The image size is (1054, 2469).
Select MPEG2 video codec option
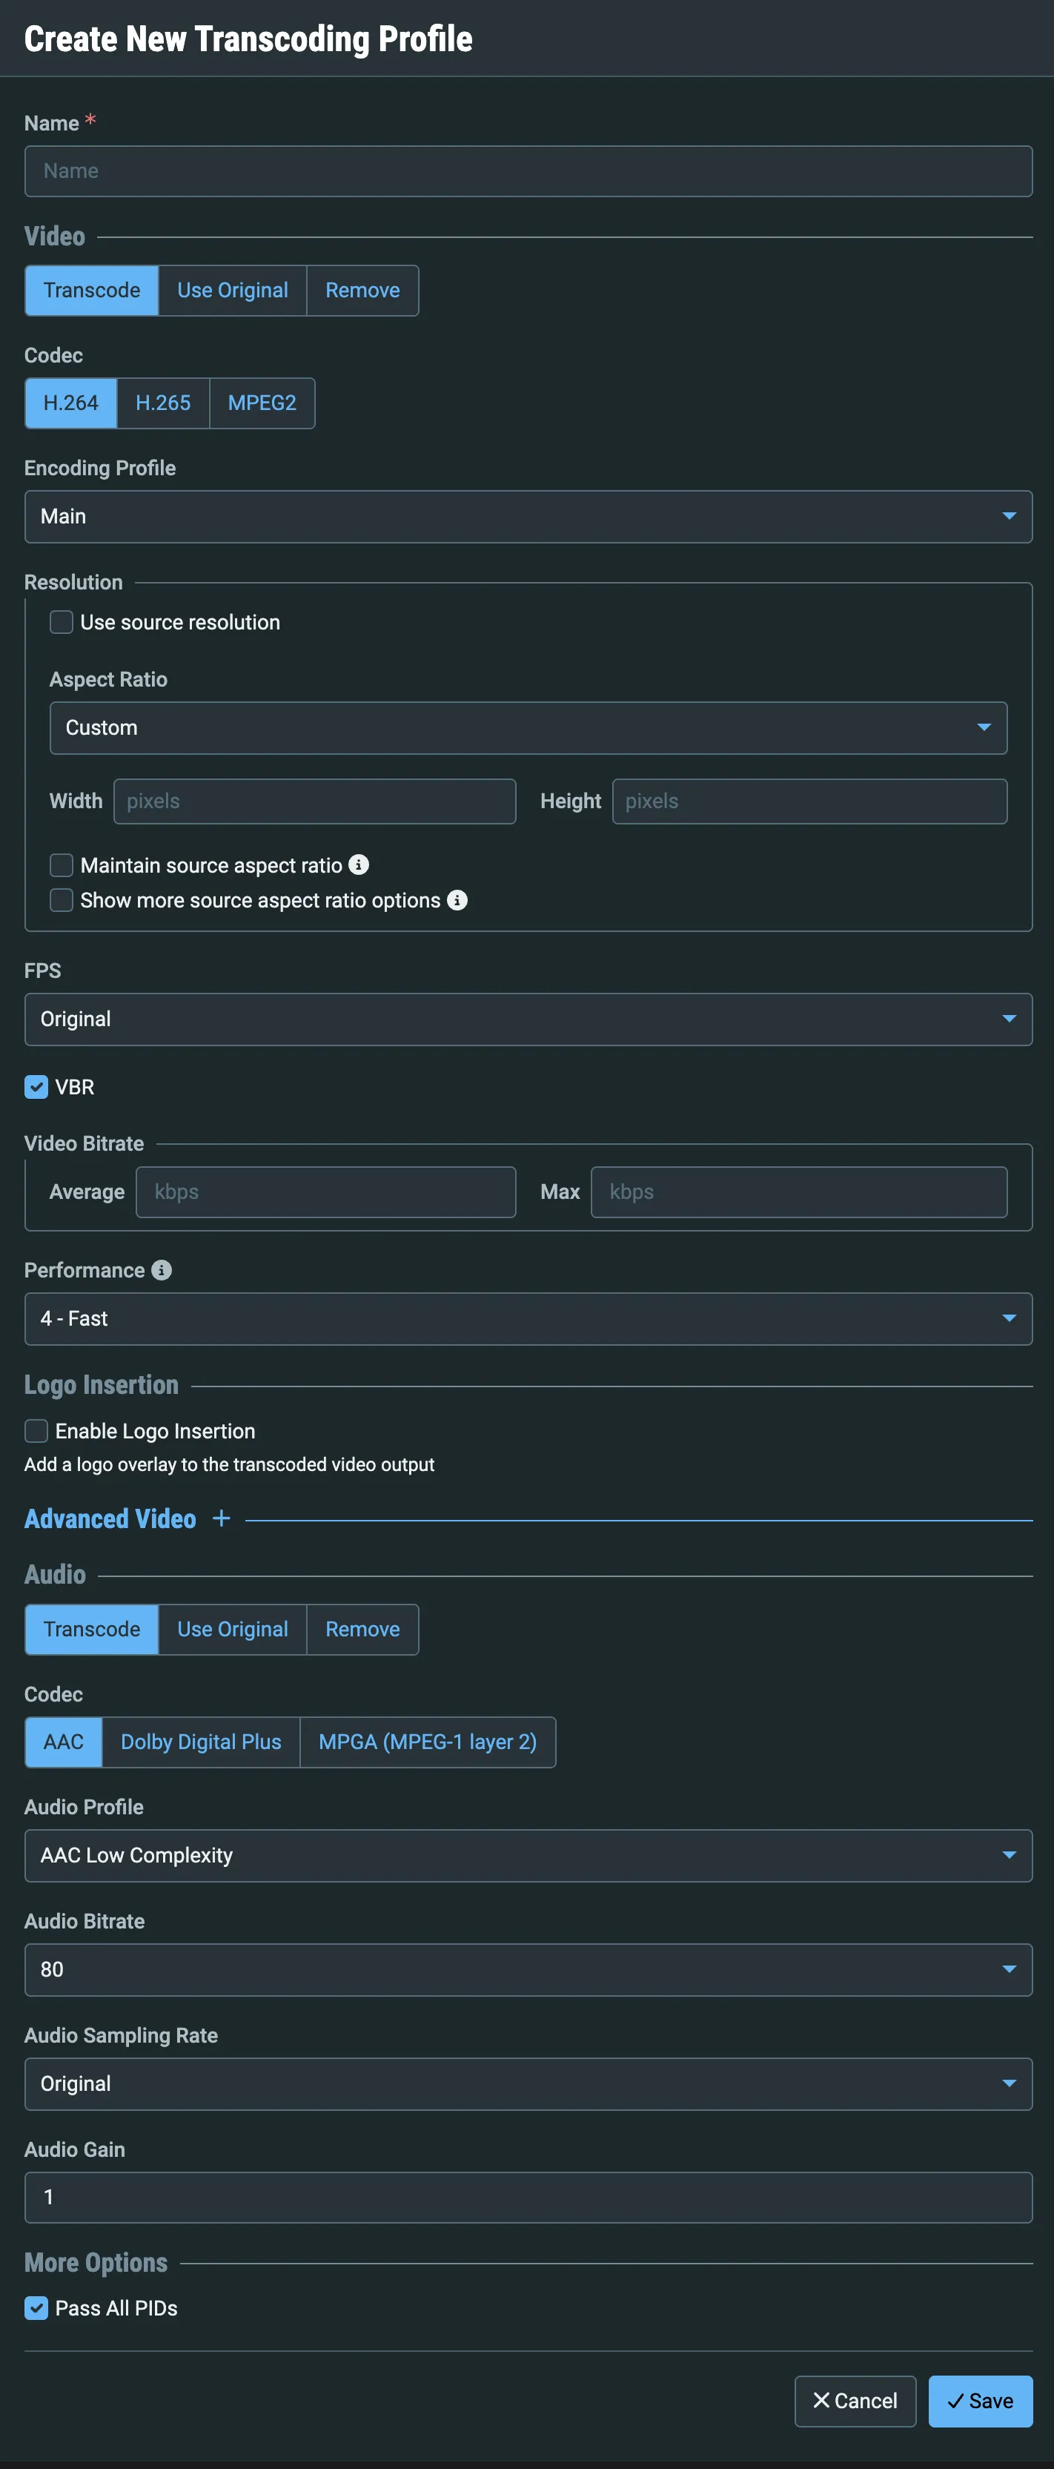pyautogui.click(x=262, y=403)
